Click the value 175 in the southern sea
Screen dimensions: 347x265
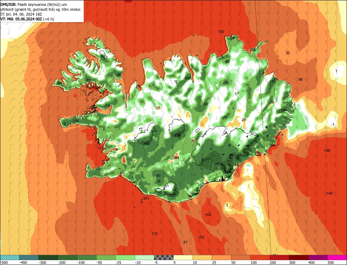pyautogui.click(x=154, y=234)
